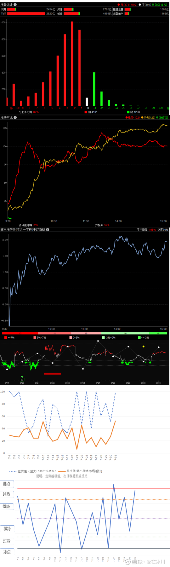
Task: Click the 沸点 level label
Action: point(7,484)
